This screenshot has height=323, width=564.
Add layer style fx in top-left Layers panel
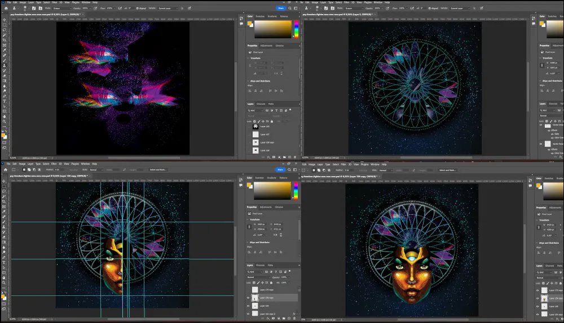268,157
